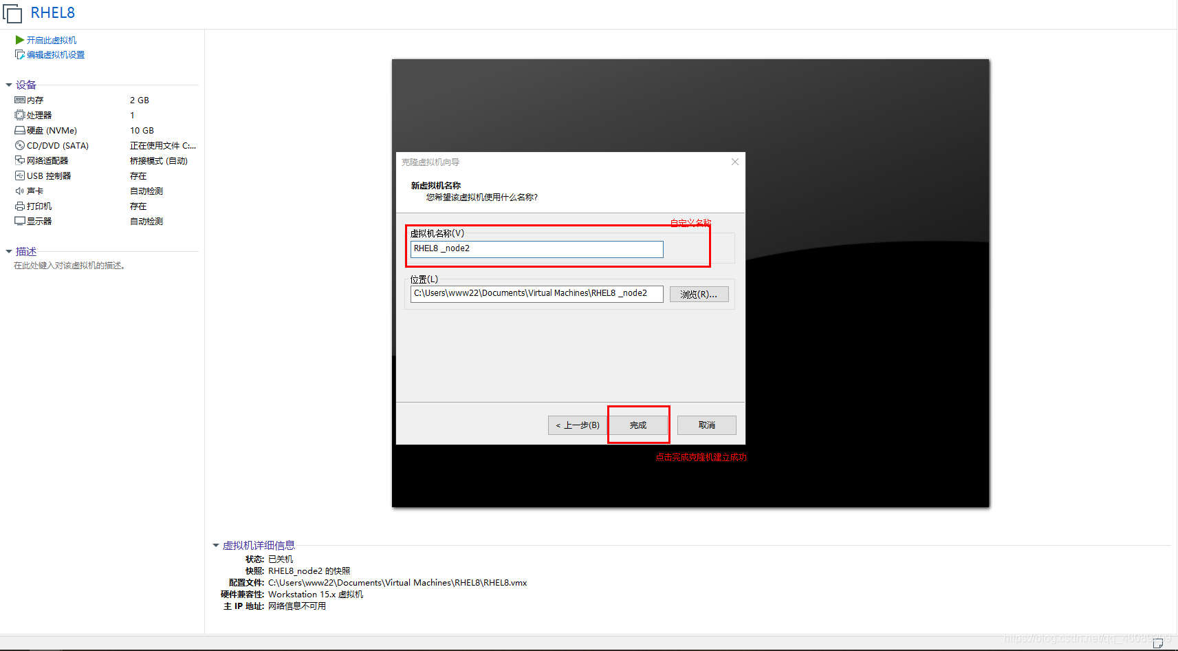Click the edit VM settings icon
Viewport: 1178px width, 651px height.
[20, 54]
